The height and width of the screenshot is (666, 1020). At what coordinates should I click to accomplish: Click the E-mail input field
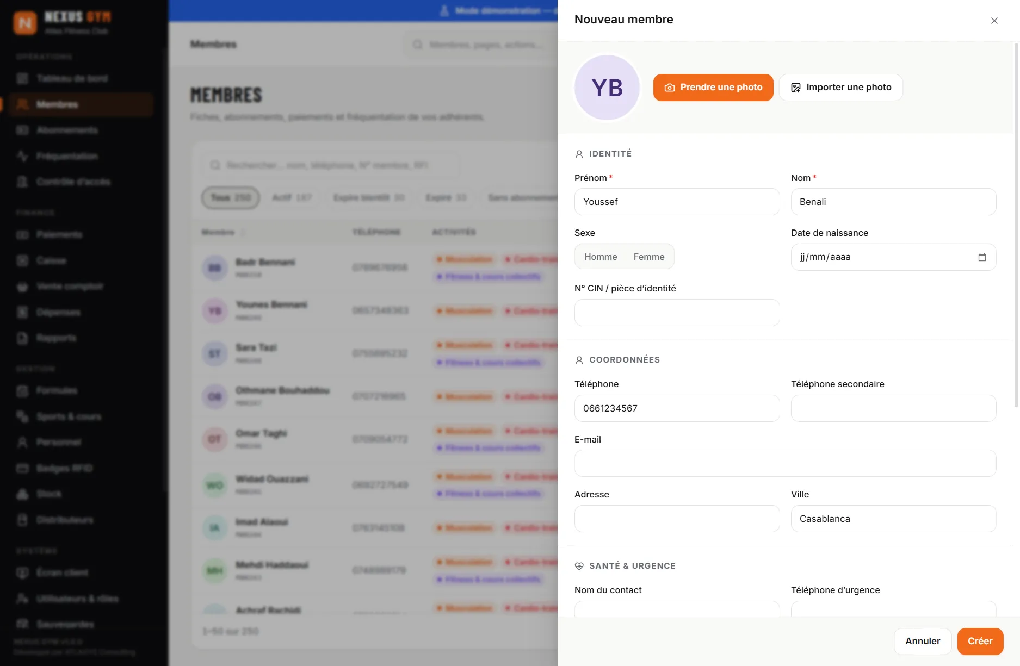point(785,463)
